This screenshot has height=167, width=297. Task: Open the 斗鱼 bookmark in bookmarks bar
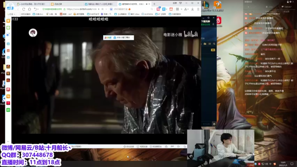pos(52,14)
